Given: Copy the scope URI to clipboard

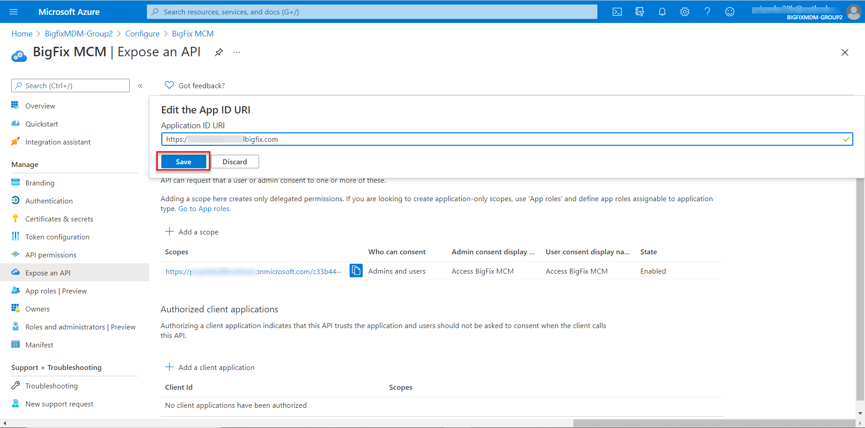Looking at the screenshot, I should (356, 270).
